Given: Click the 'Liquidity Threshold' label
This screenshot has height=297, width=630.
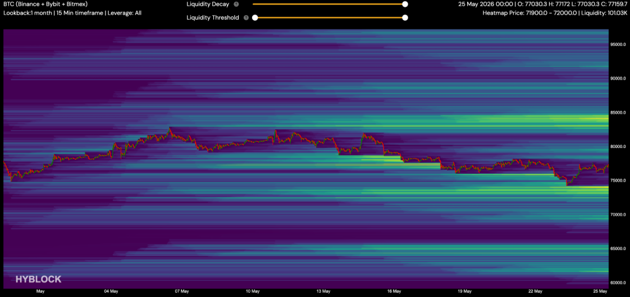Looking at the screenshot, I should click(x=213, y=17).
